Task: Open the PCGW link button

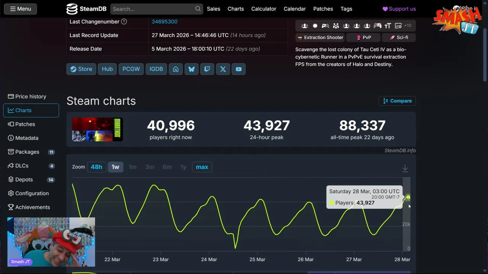Action: tap(131, 69)
